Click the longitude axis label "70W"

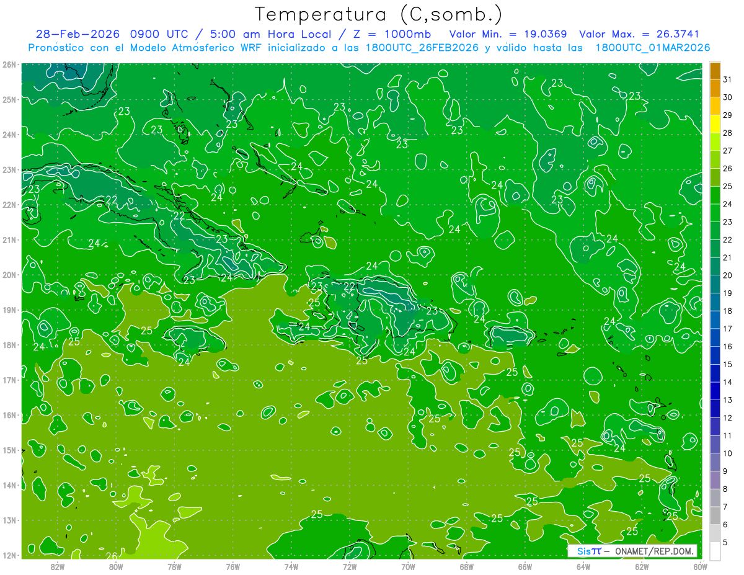pyautogui.click(x=408, y=566)
